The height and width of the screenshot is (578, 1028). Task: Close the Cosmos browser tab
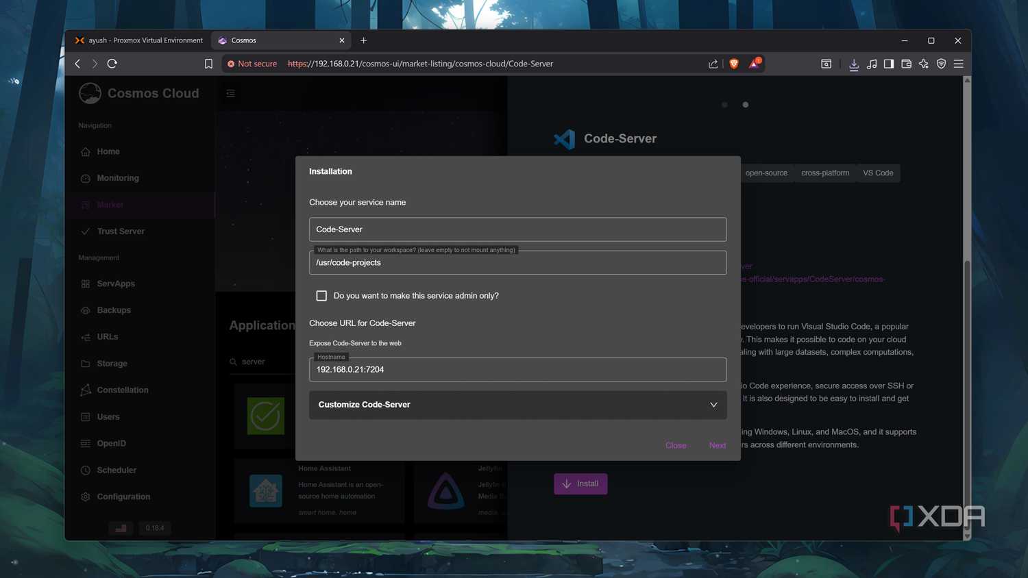click(342, 40)
